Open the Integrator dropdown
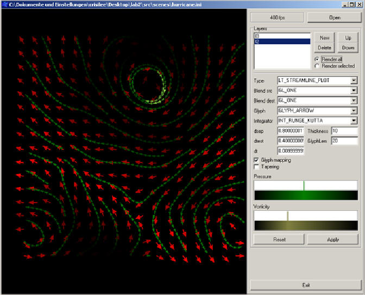 (354, 121)
